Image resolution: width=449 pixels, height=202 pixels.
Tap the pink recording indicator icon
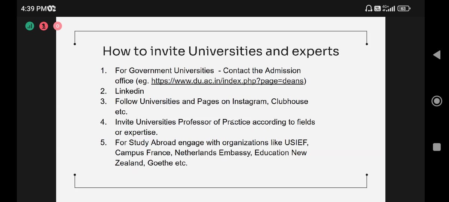(58, 26)
